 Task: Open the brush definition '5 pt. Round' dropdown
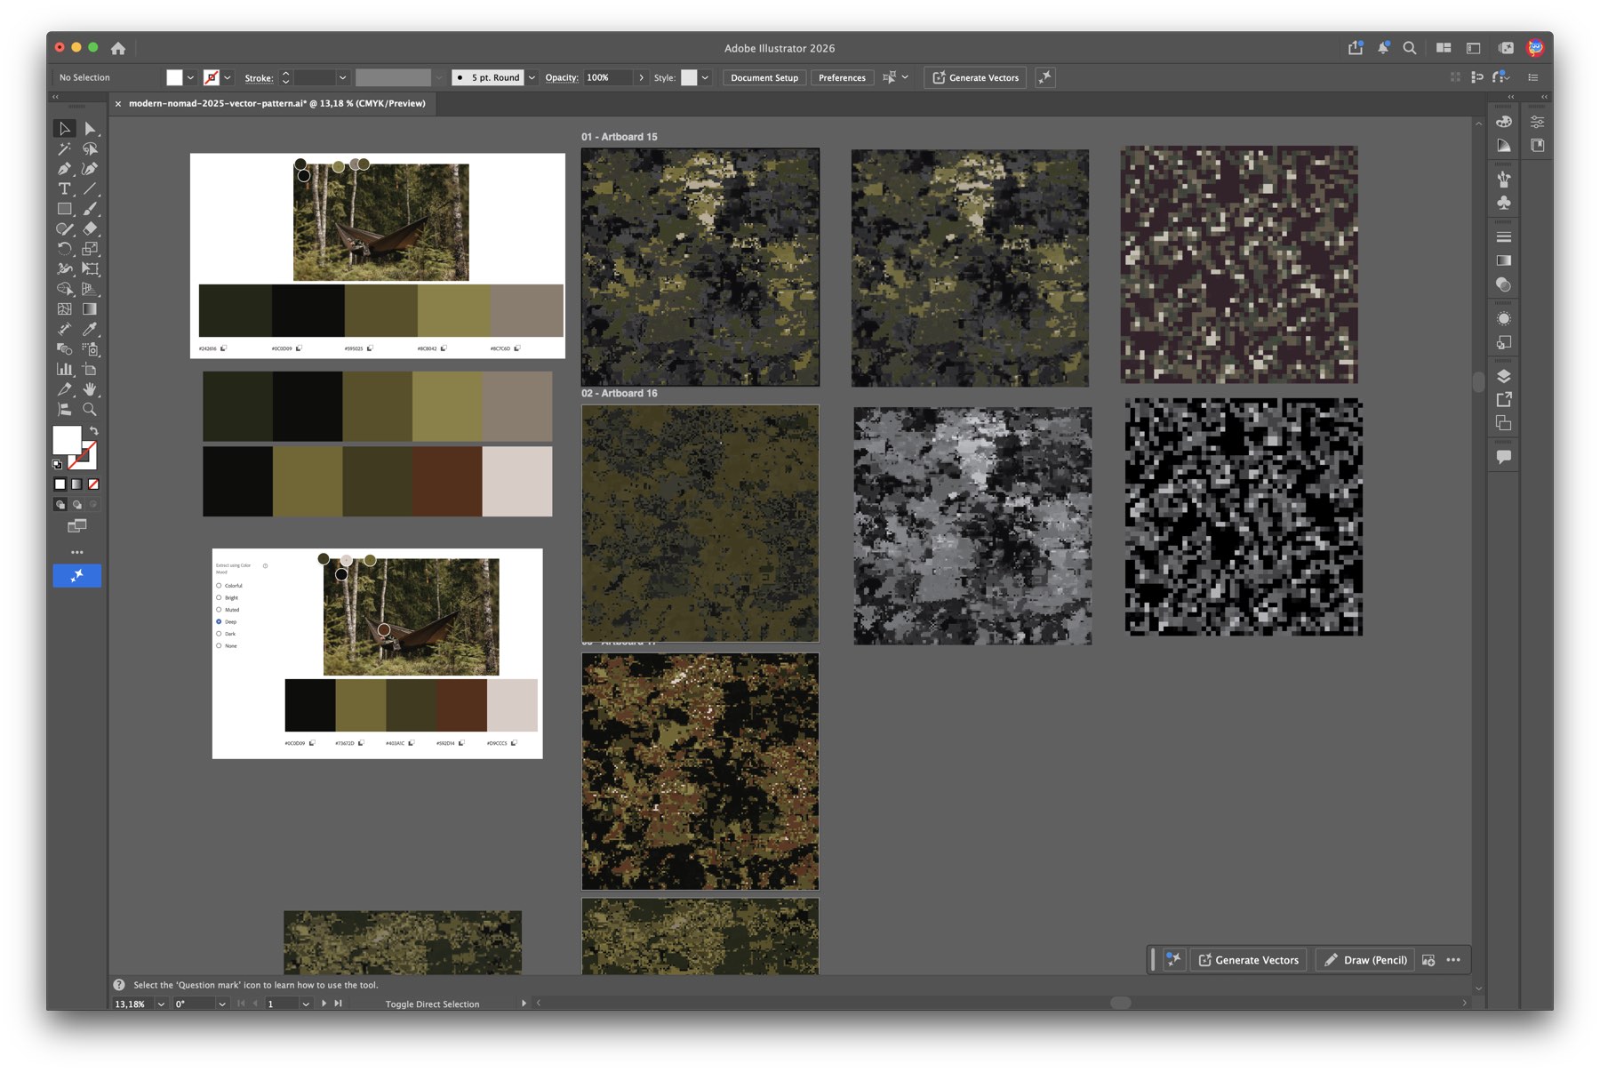pyautogui.click(x=532, y=78)
